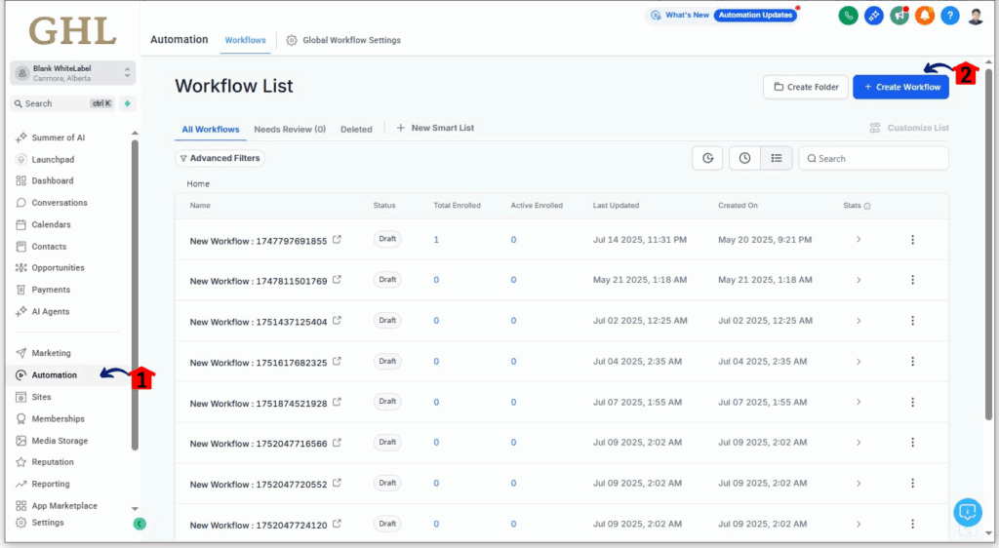Click the Create Workflow button
The image size is (999, 548).
pyautogui.click(x=900, y=87)
